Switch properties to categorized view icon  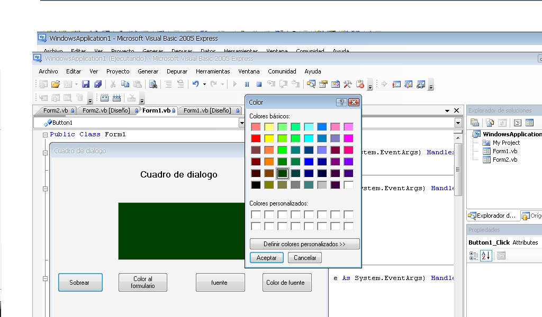coord(474,256)
